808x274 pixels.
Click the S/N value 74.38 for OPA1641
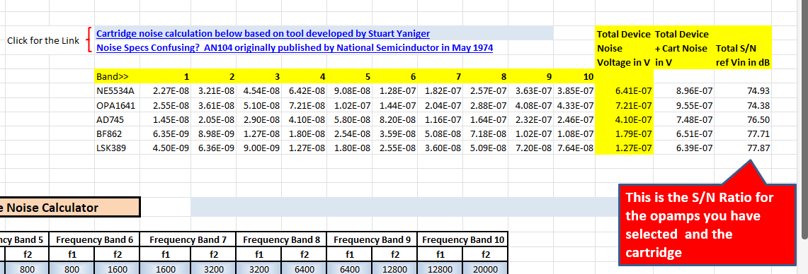pos(742,105)
